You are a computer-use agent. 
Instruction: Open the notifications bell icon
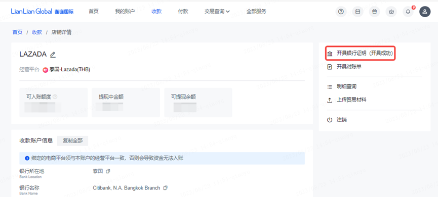tap(408, 12)
